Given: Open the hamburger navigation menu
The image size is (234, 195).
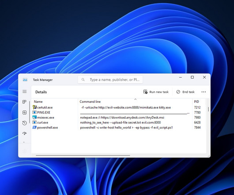Looking at the screenshot, I should tap(24, 91).
